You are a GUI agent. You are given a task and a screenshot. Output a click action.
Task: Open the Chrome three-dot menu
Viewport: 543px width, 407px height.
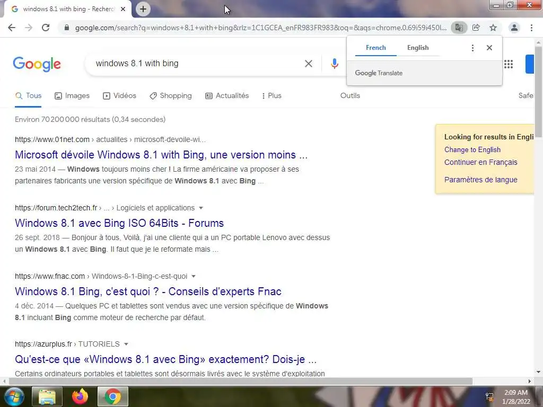click(531, 28)
